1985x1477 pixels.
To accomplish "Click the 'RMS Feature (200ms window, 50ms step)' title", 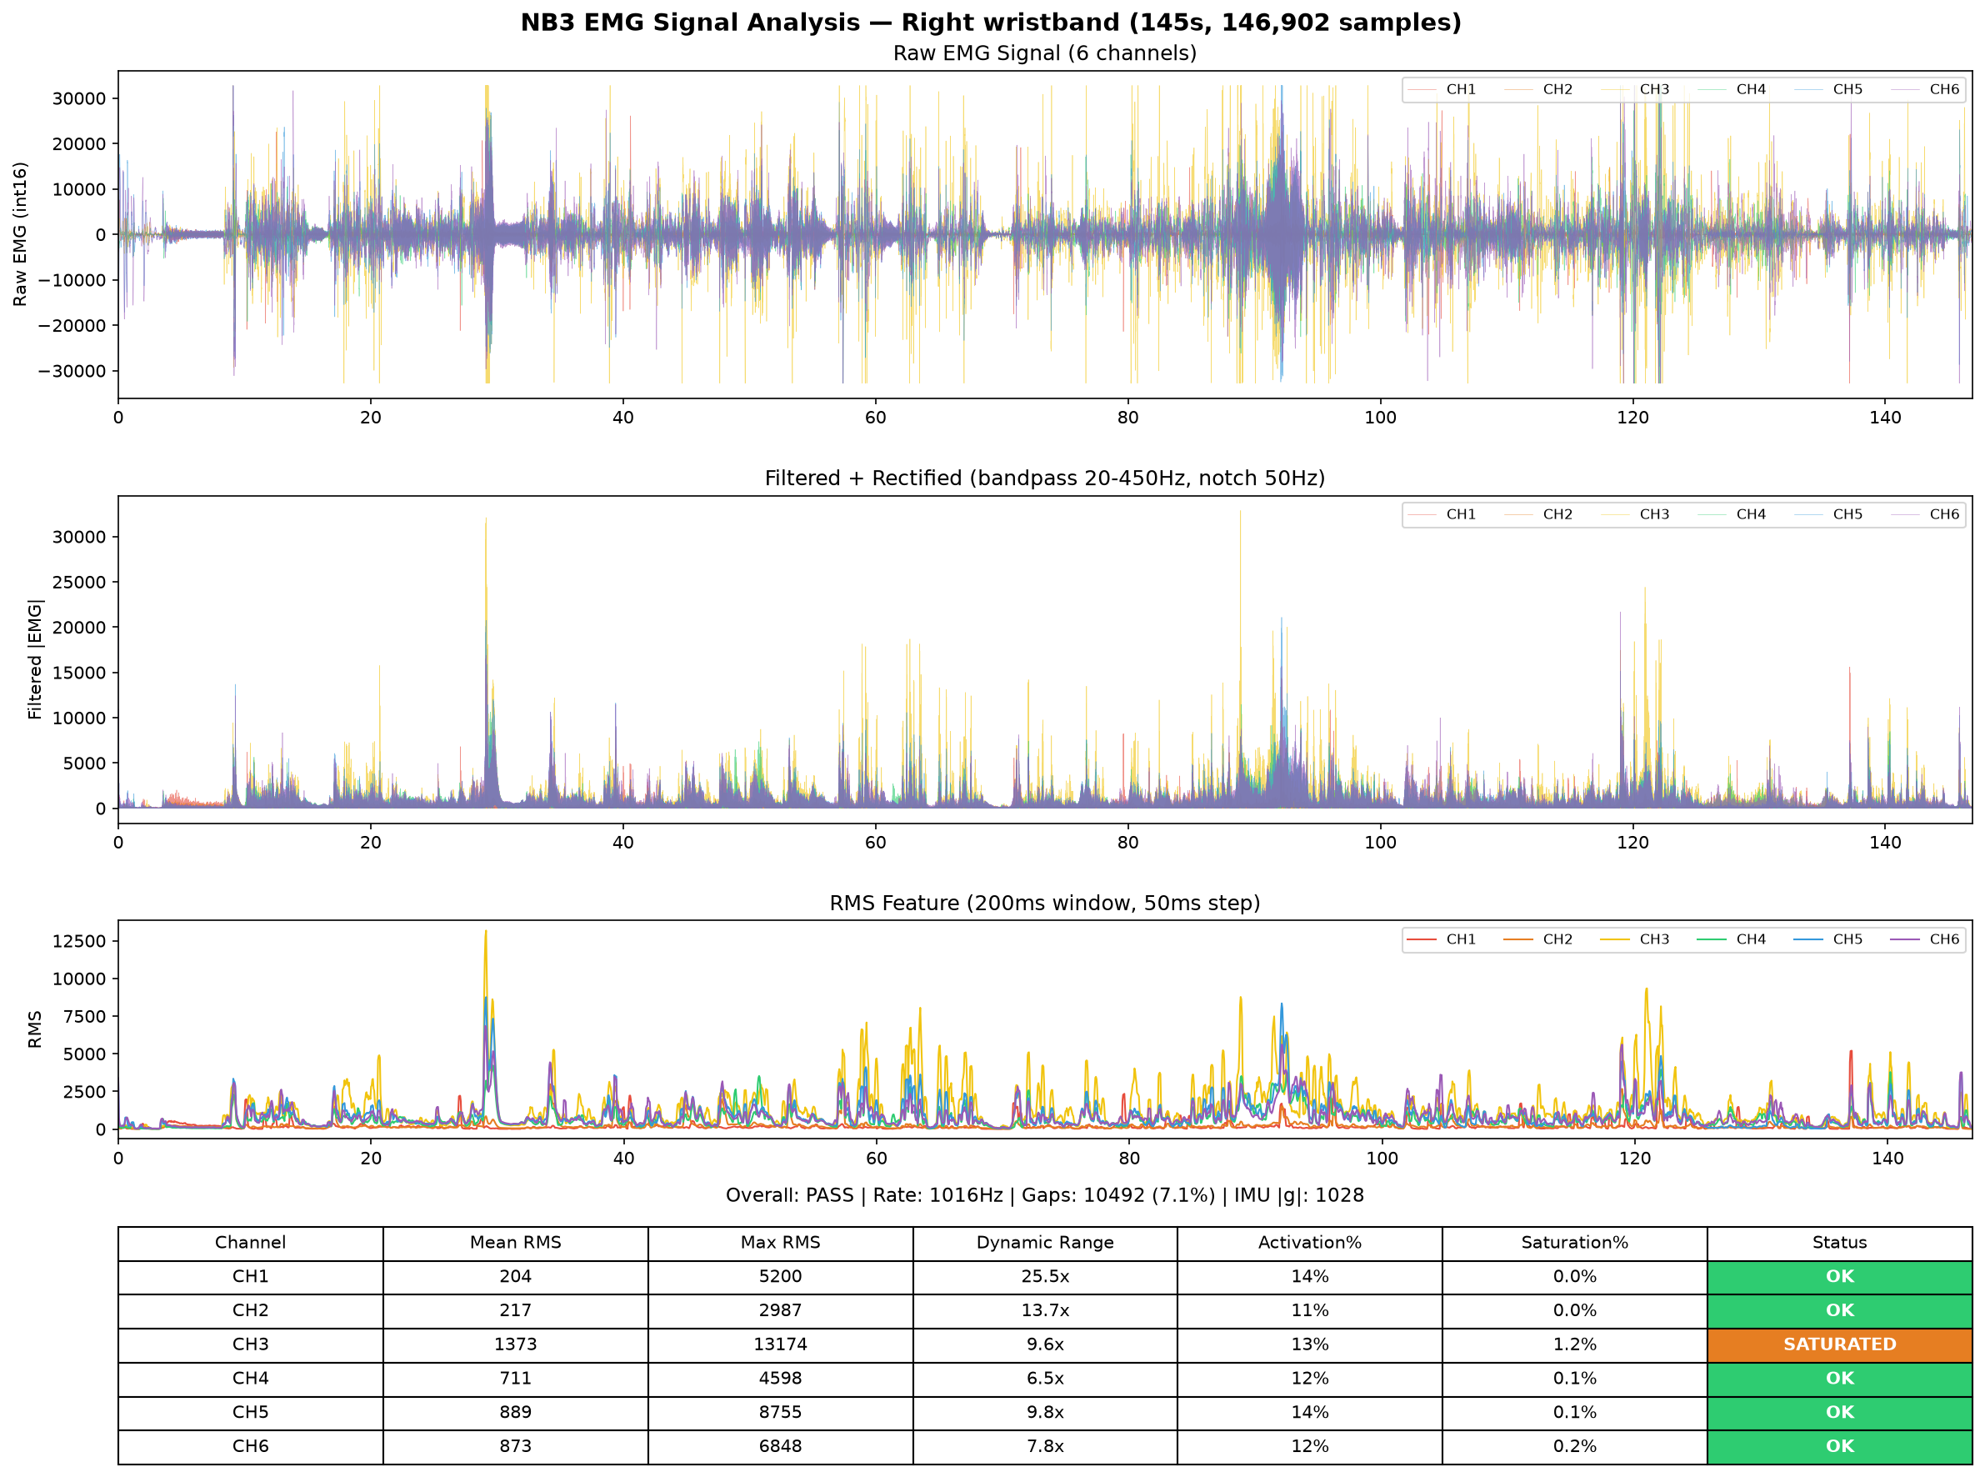I will coord(1045,903).
